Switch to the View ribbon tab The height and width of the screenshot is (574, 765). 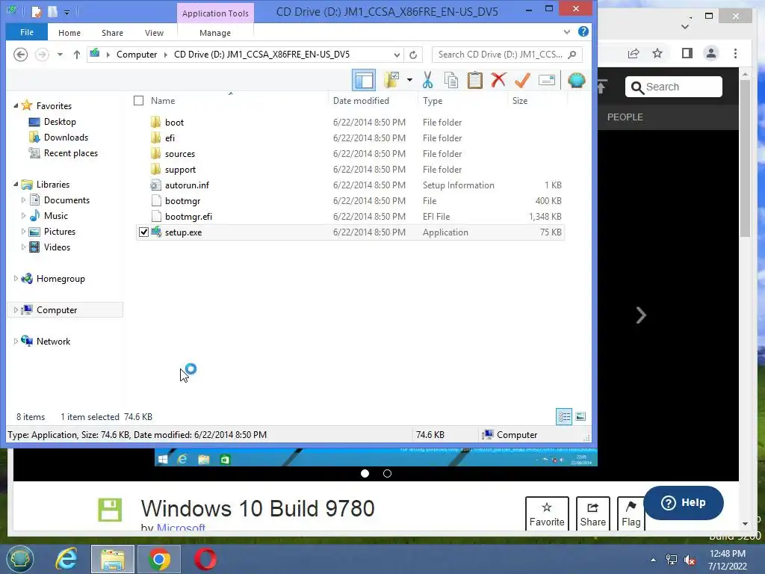pyautogui.click(x=154, y=33)
